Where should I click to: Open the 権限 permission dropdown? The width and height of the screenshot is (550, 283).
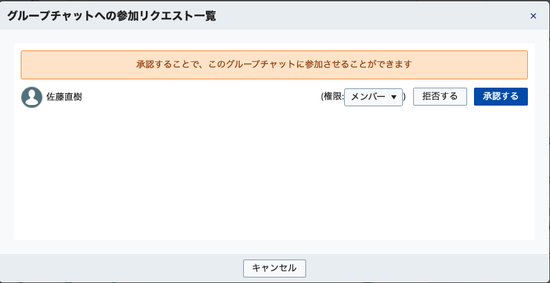[373, 97]
